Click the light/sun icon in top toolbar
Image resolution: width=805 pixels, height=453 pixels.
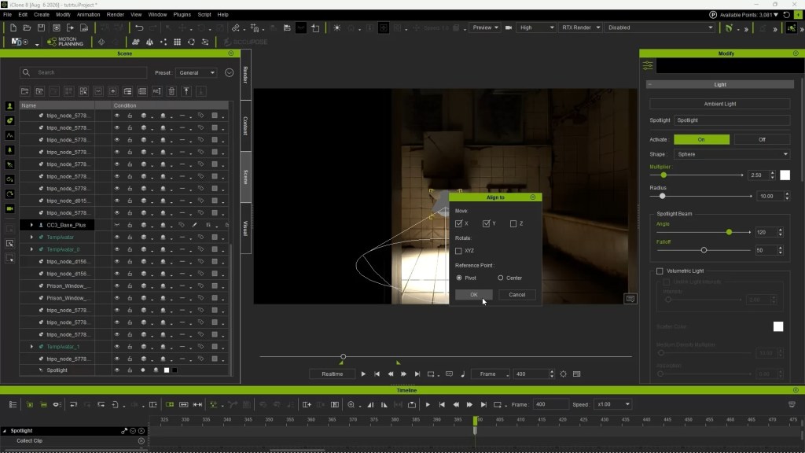[336, 28]
